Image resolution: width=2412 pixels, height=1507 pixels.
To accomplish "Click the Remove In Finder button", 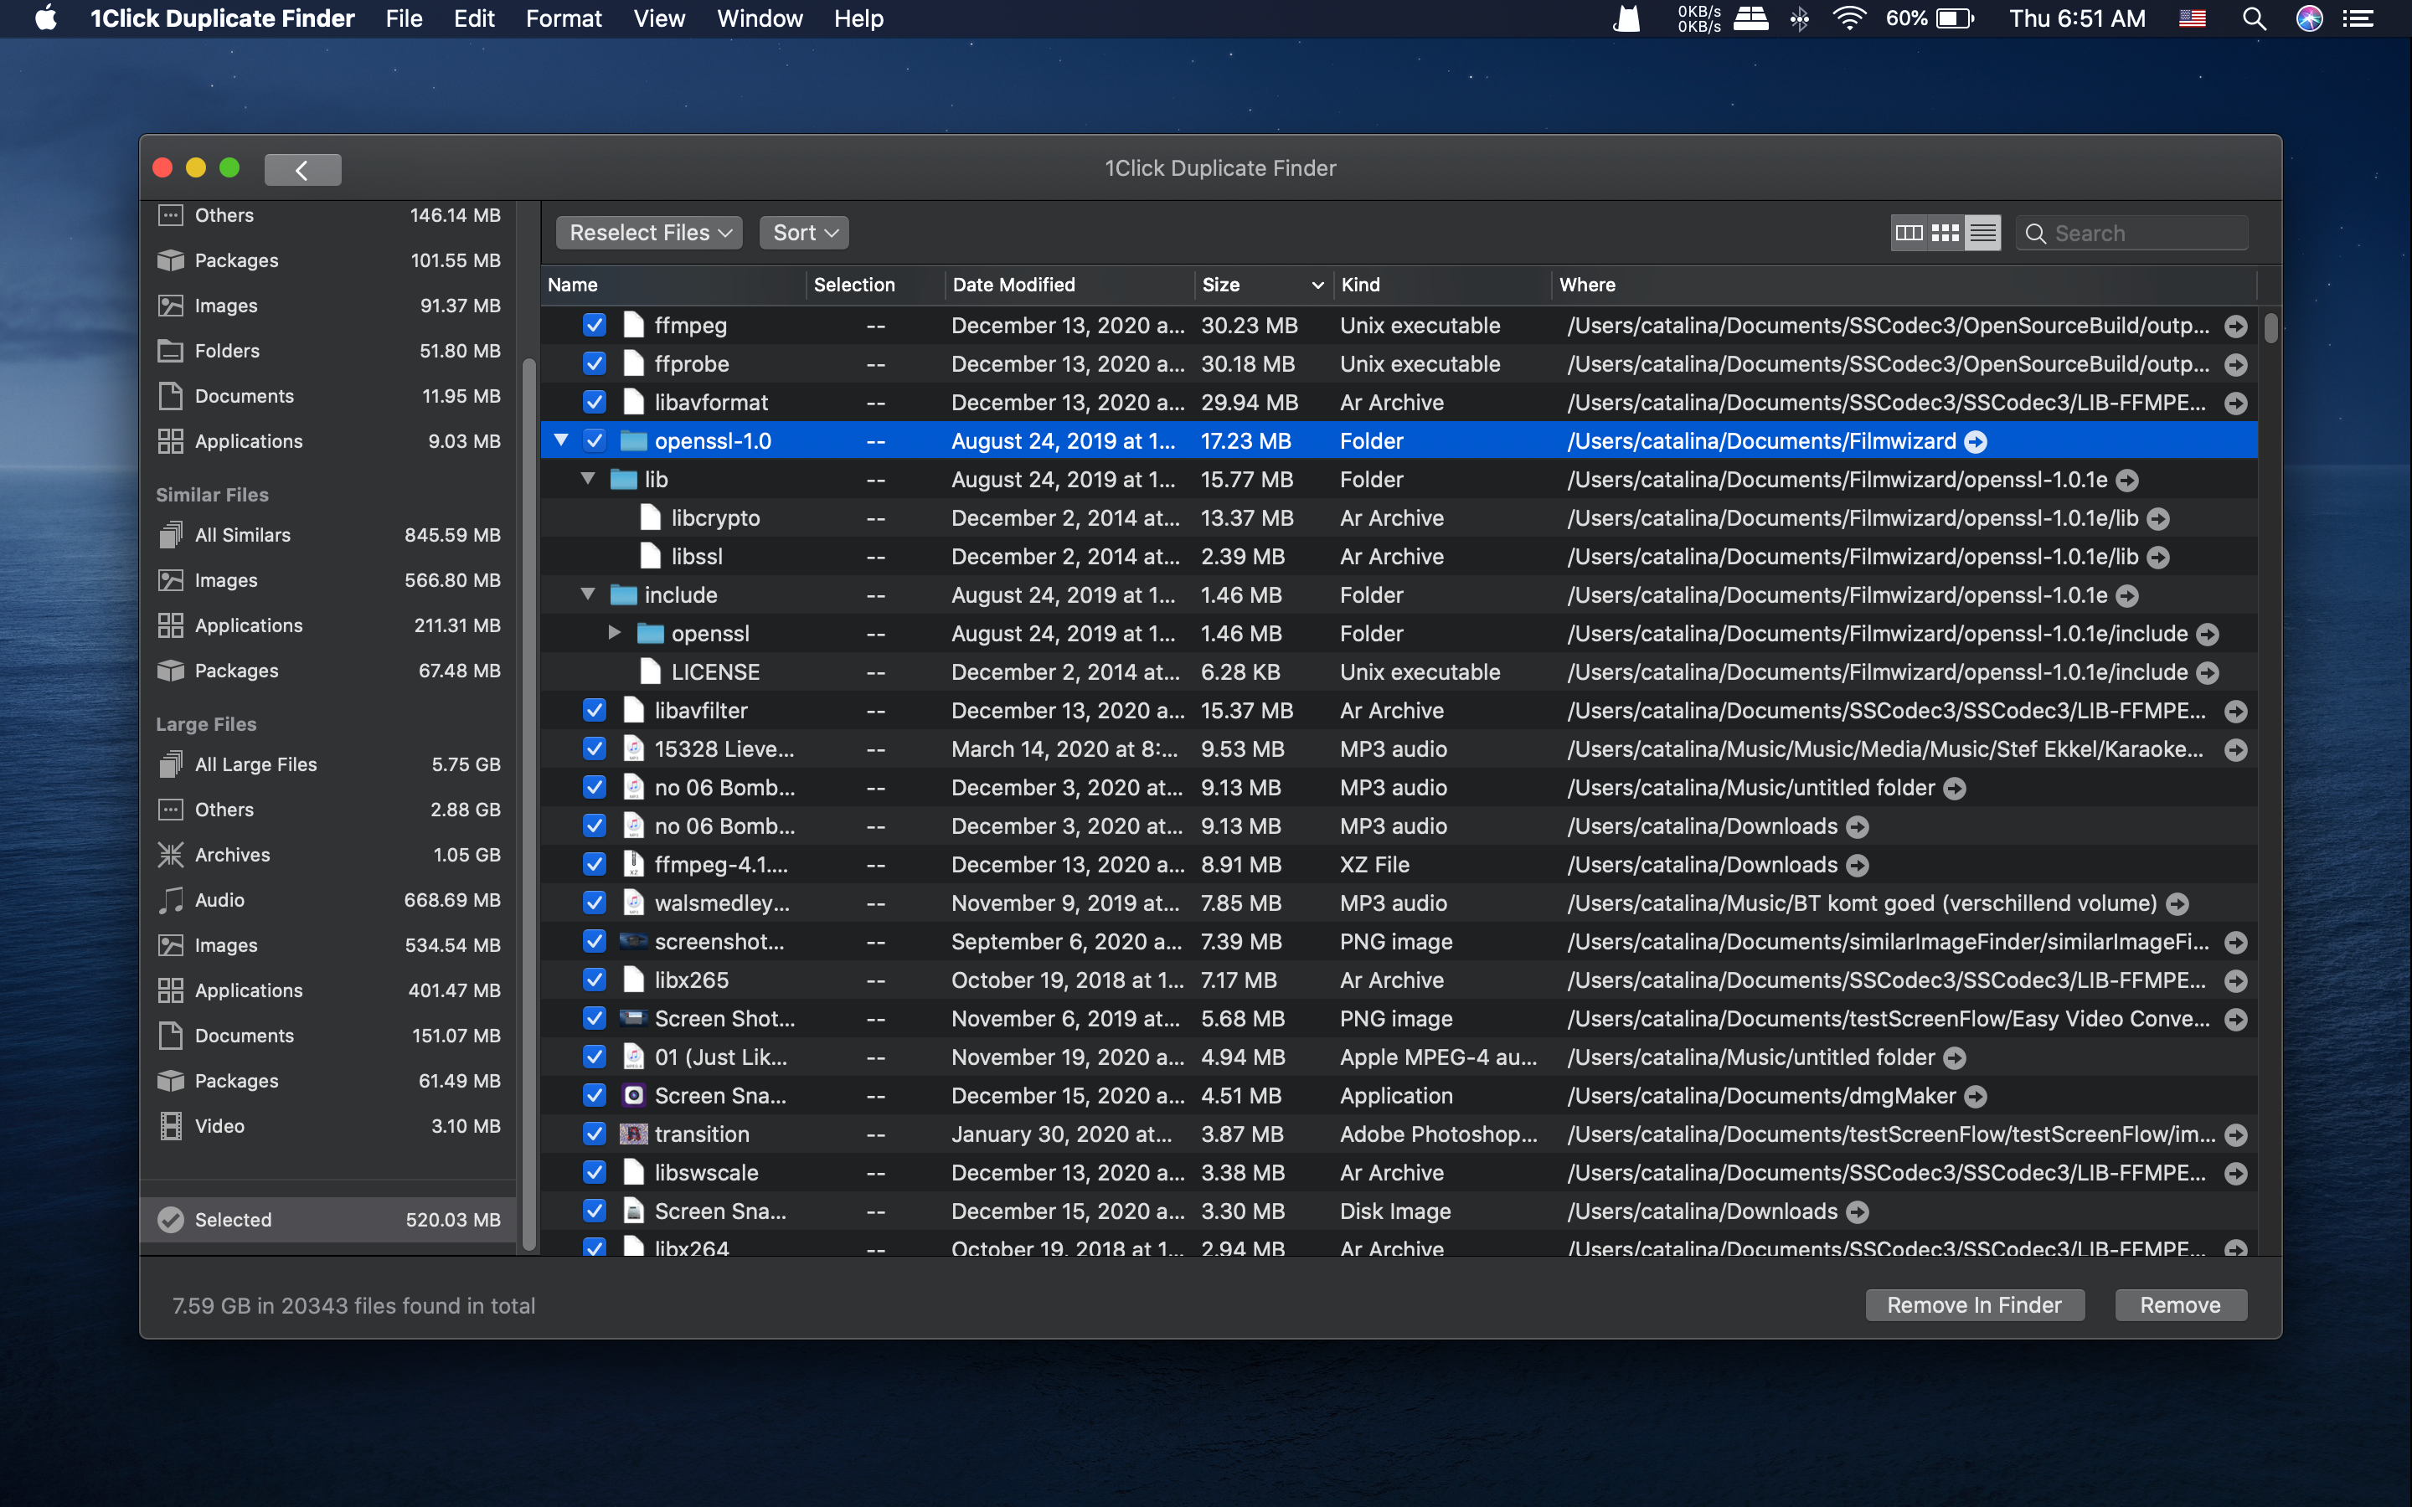I will (1973, 1304).
